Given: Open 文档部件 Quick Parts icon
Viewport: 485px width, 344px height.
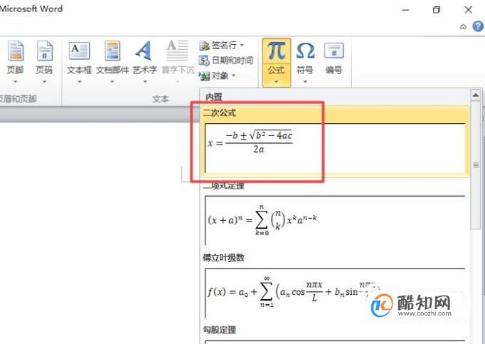Looking at the screenshot, I should tap(112, 51).
